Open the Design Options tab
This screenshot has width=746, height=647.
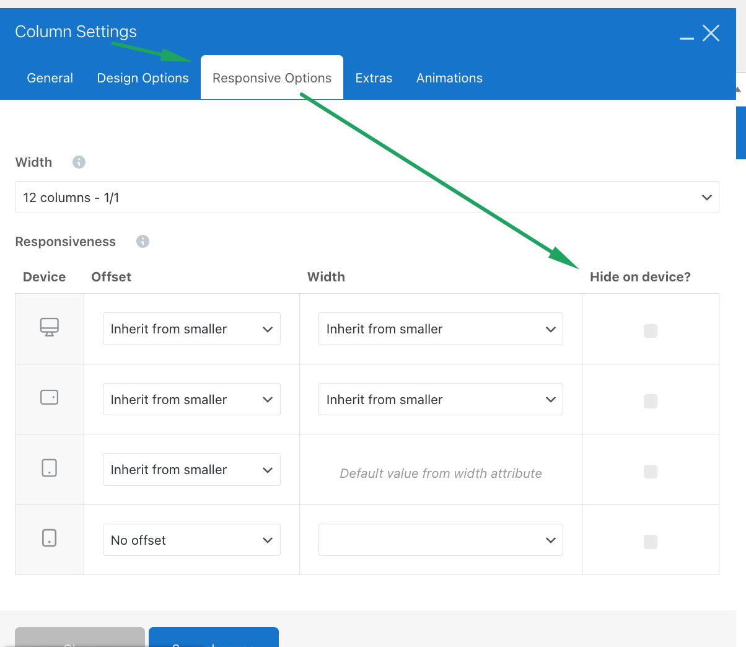(143, 78)
